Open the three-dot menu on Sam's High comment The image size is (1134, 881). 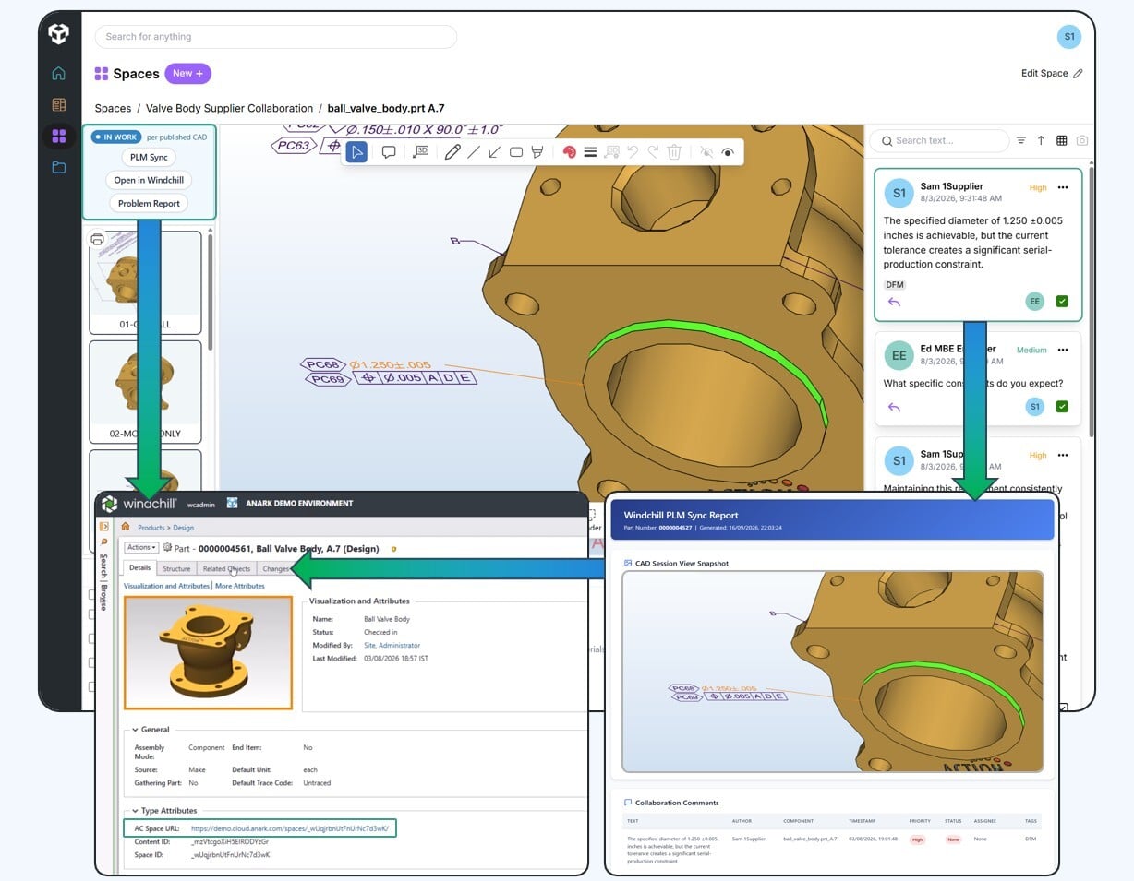(x=1063, y=187)
